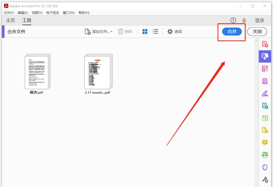The width and height of the screenshot is (274, 187).
Task: Open the 窗口(W) menu
Action: pyautogui.click(x=69, y=13)
